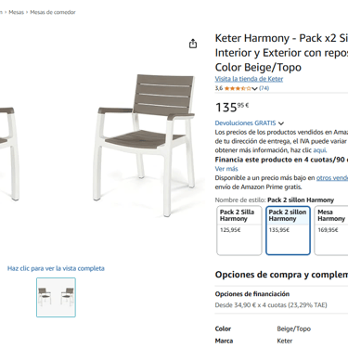Click 'Haz clic para ver la vista completa'

[56, 268]
